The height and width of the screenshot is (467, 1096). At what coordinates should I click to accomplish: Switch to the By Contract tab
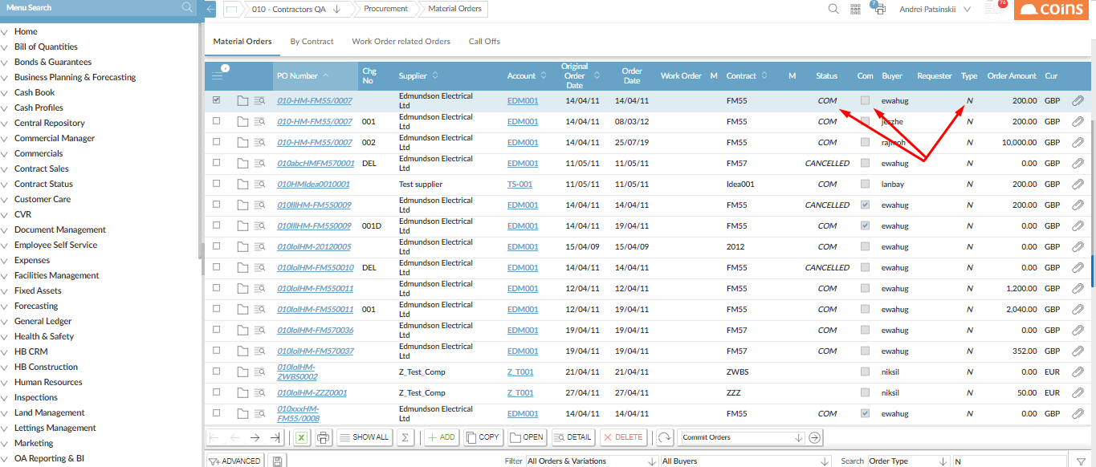point(312,41)
